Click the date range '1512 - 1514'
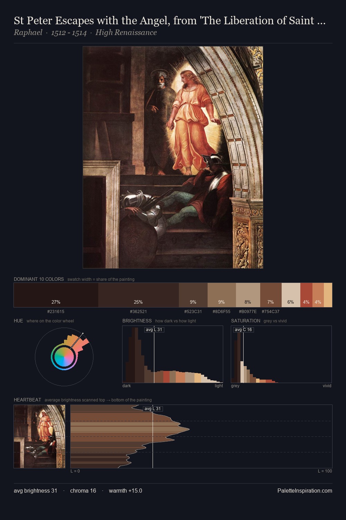The height and width of the screenshot is (520, 346). (x=69, y=33)
